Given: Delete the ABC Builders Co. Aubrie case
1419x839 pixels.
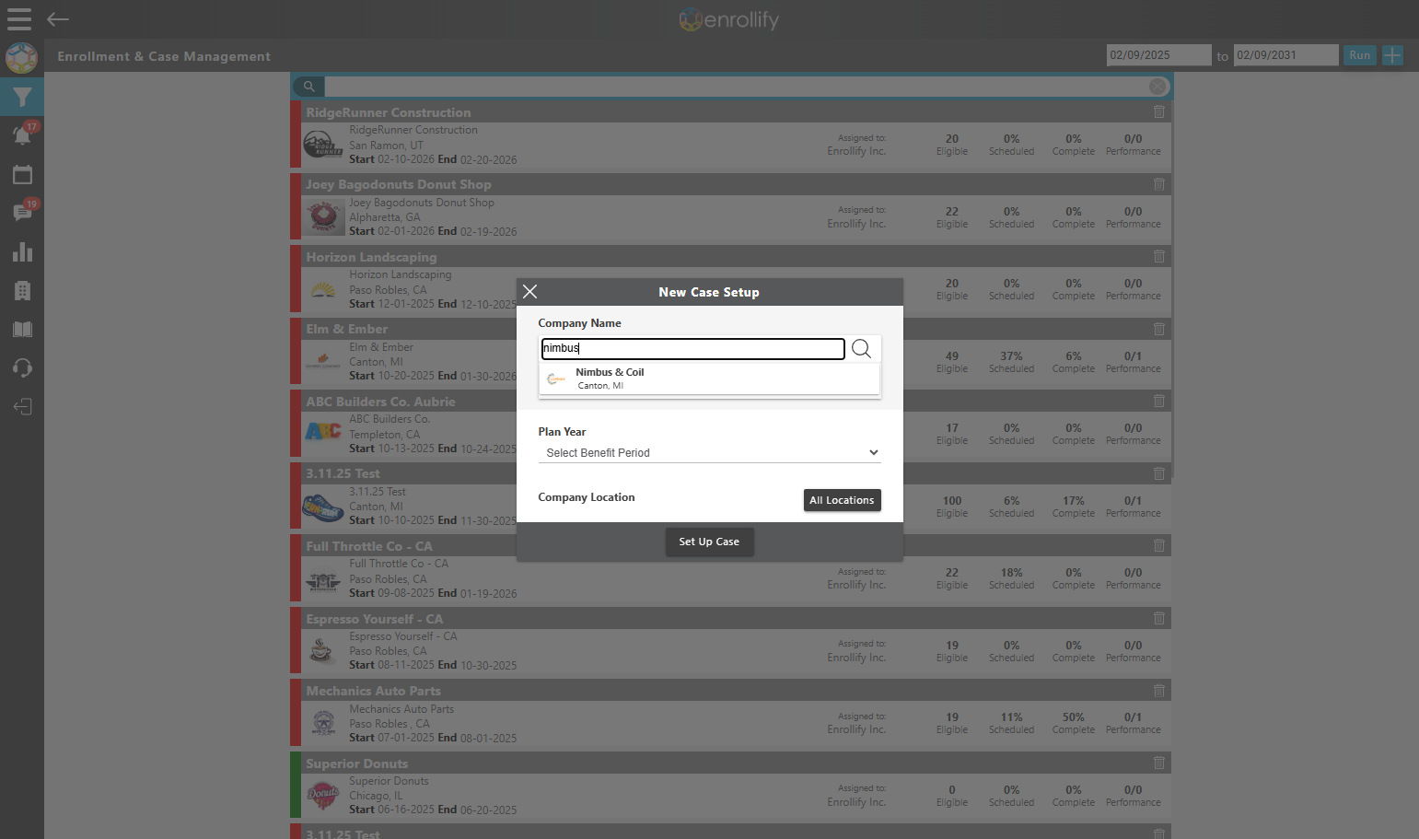Looking at the screenshot, I should click(1159, 402).
